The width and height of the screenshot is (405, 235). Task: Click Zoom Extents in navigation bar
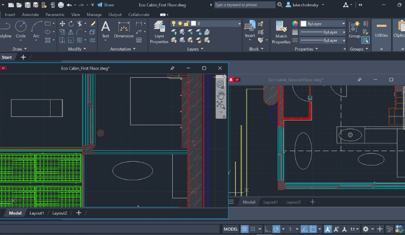221,105
